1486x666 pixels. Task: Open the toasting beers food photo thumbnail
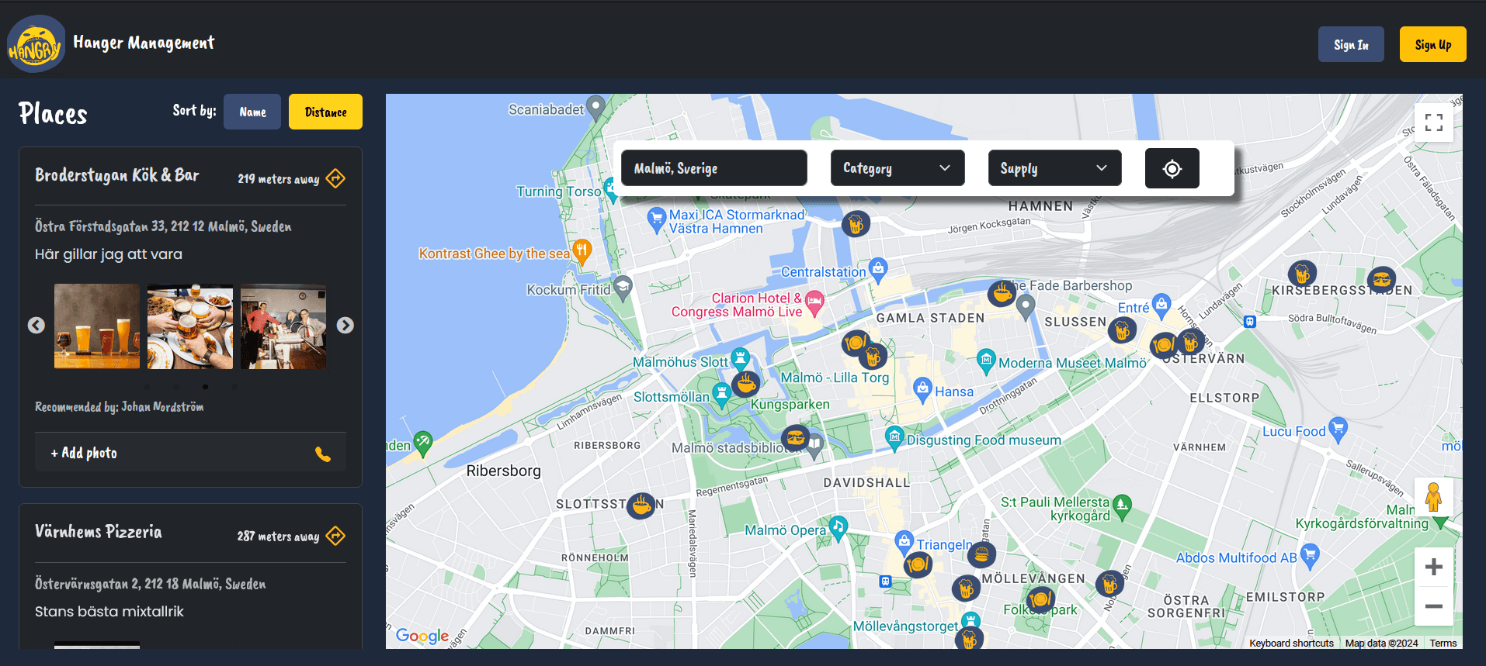pyautogui.click(x=190, y=326)
